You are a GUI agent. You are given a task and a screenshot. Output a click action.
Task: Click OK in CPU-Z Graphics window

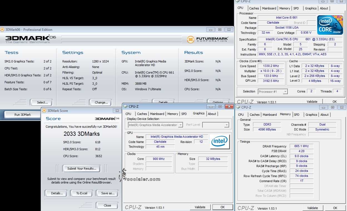(222, 207)
